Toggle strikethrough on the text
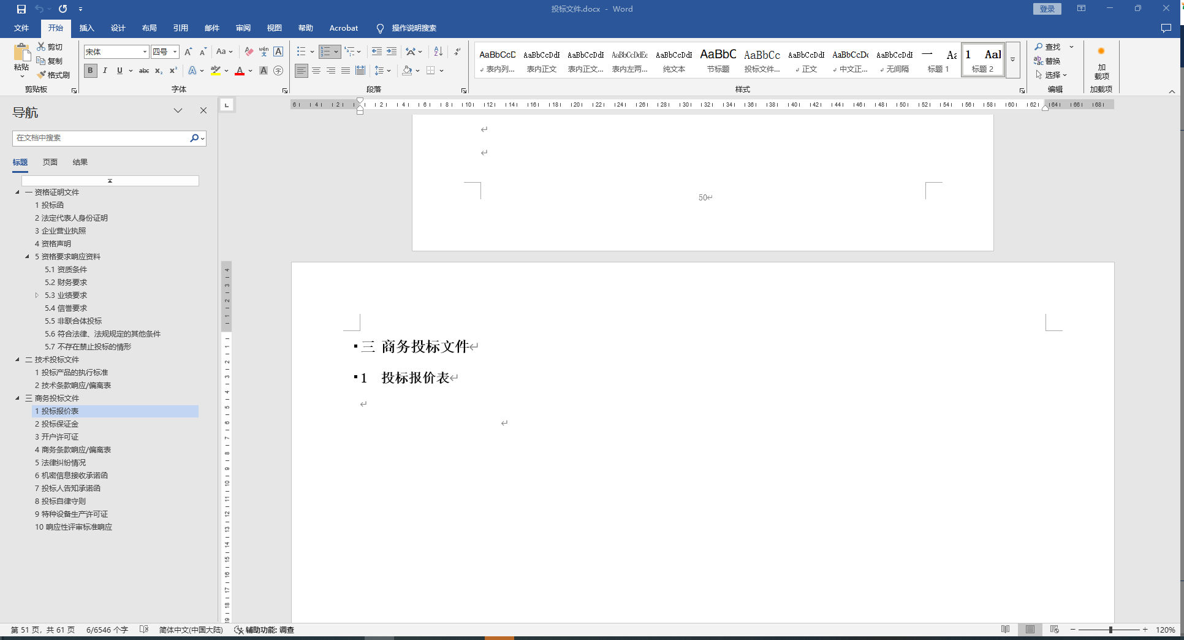This screenshot has height=640, width=1184. click(144, 70)
